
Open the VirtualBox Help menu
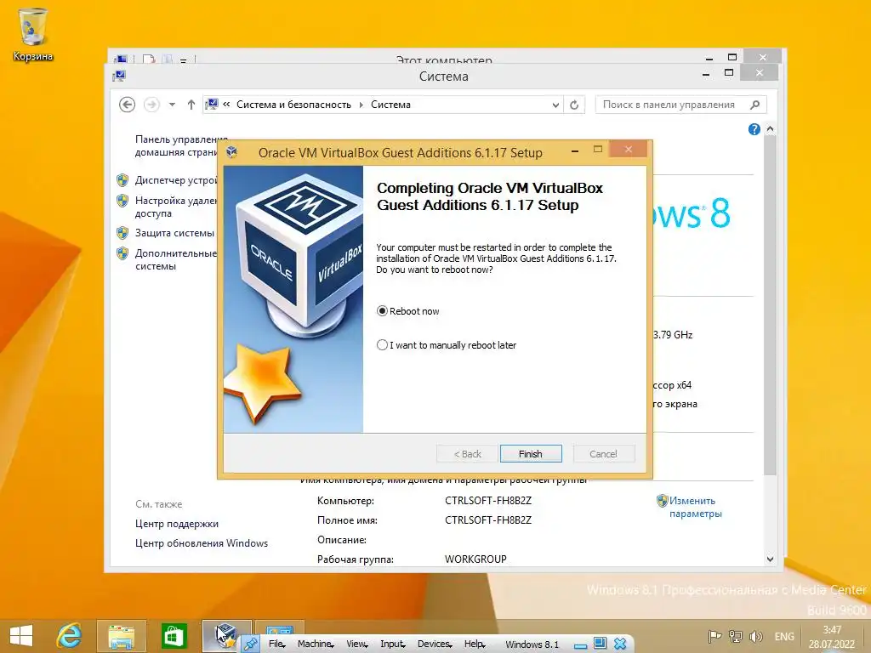(x=475, y=644)
